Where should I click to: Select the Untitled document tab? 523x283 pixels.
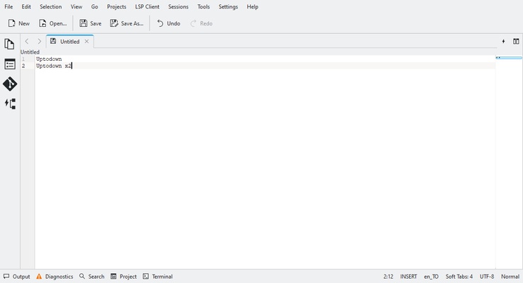(x=69, y=41)
